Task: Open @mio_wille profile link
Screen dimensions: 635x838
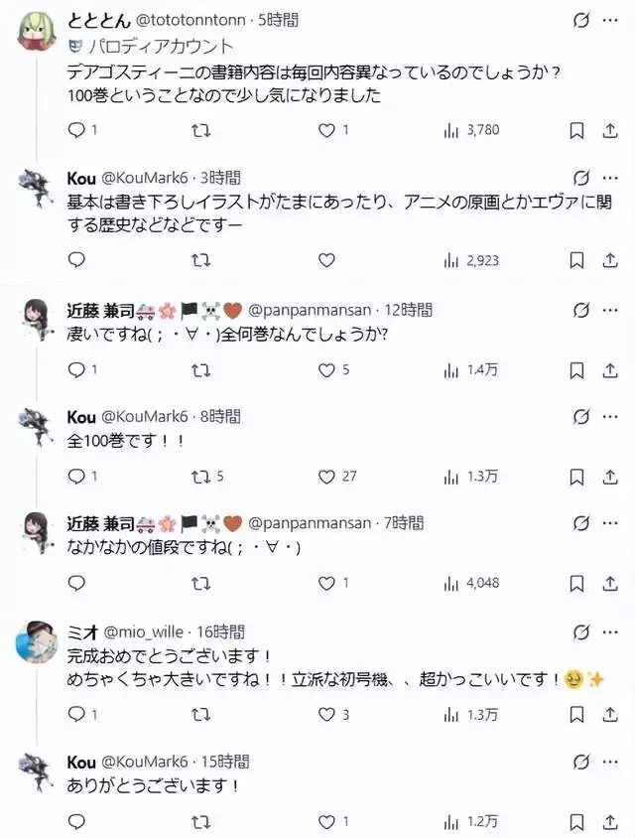Action: click(x=145, y=631)
